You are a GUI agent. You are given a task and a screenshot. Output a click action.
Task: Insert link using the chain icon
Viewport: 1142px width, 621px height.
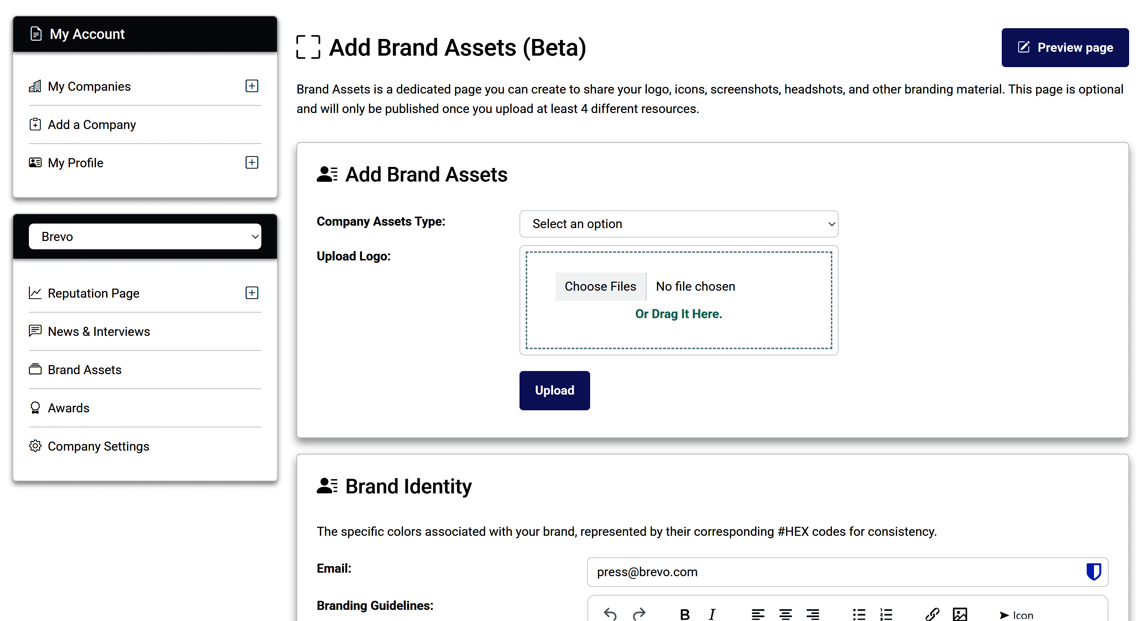click(932, 614)
